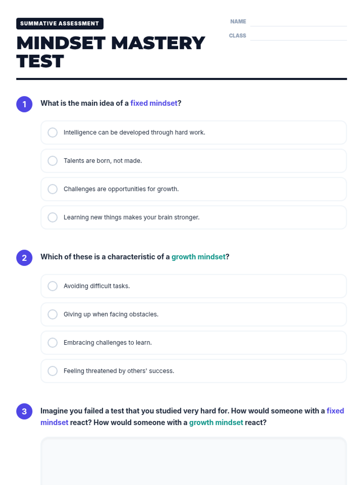Screen dimensions: 363x485
Task: Click the number 2 question badge
Action: tap(24, 258)
